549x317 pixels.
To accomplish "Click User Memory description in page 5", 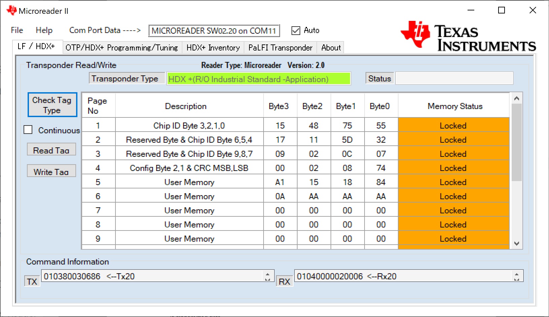I will pyautogui.click(x=189, y=182).
